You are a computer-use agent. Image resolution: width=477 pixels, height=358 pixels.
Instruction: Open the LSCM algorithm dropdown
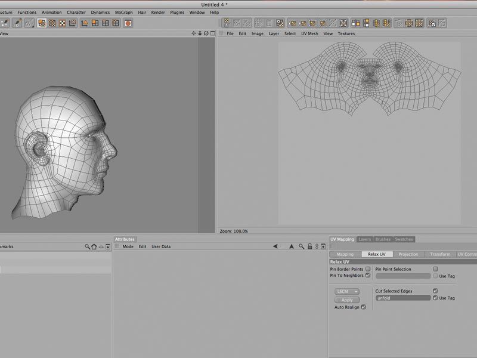[x=347, y=291]
